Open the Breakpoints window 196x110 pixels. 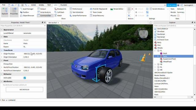coord(60,9)
